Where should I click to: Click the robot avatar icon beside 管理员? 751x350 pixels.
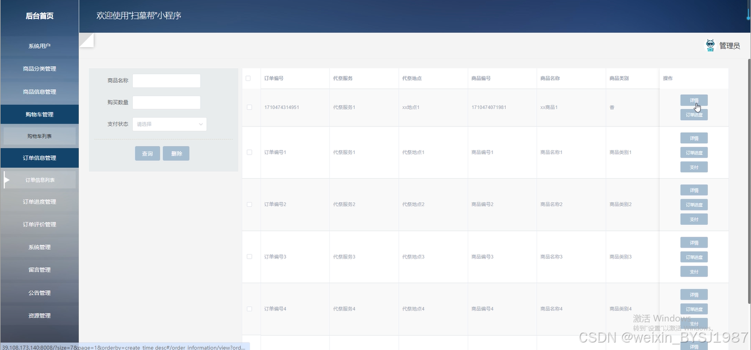pos(710,45)
